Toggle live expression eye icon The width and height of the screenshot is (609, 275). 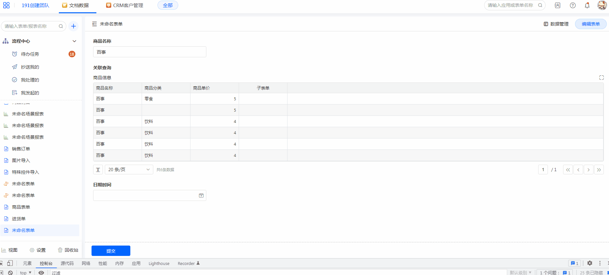coord(41,273)
